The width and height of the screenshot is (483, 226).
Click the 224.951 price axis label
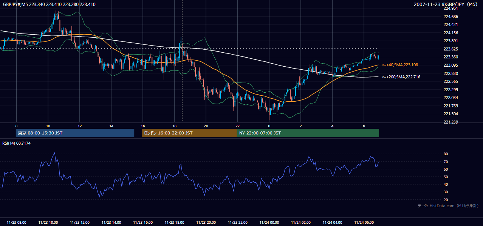(x=451, y=8)
